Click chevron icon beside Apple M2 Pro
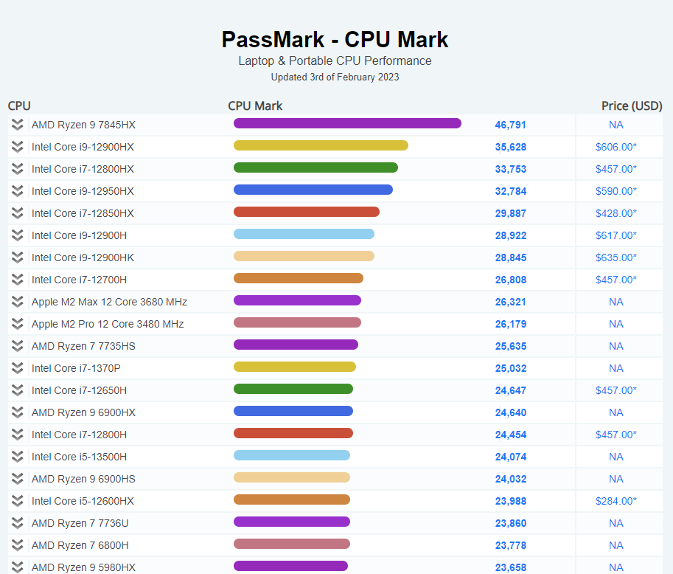Image resolution: width=673 pixels, height=574 pixels. (x=17, y=324)
